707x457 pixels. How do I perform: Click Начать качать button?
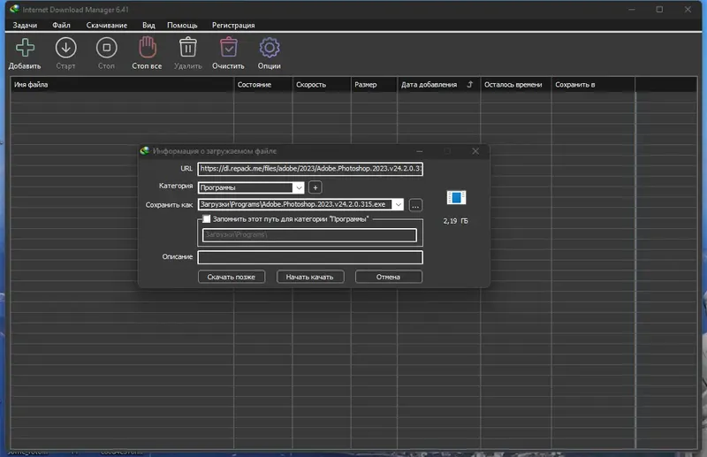310,277
